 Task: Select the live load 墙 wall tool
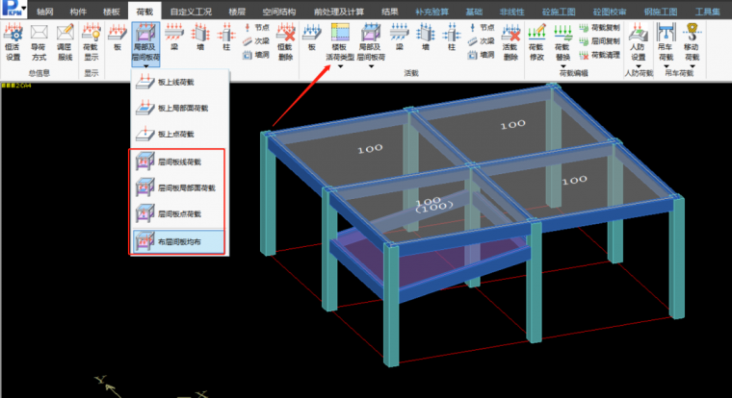(x=426, y=38)
